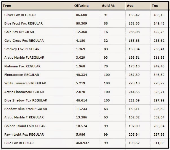The width and height of the screenshot is (170, 150).
Task: Click the Top column header
Action: click(x=155, y=6)
